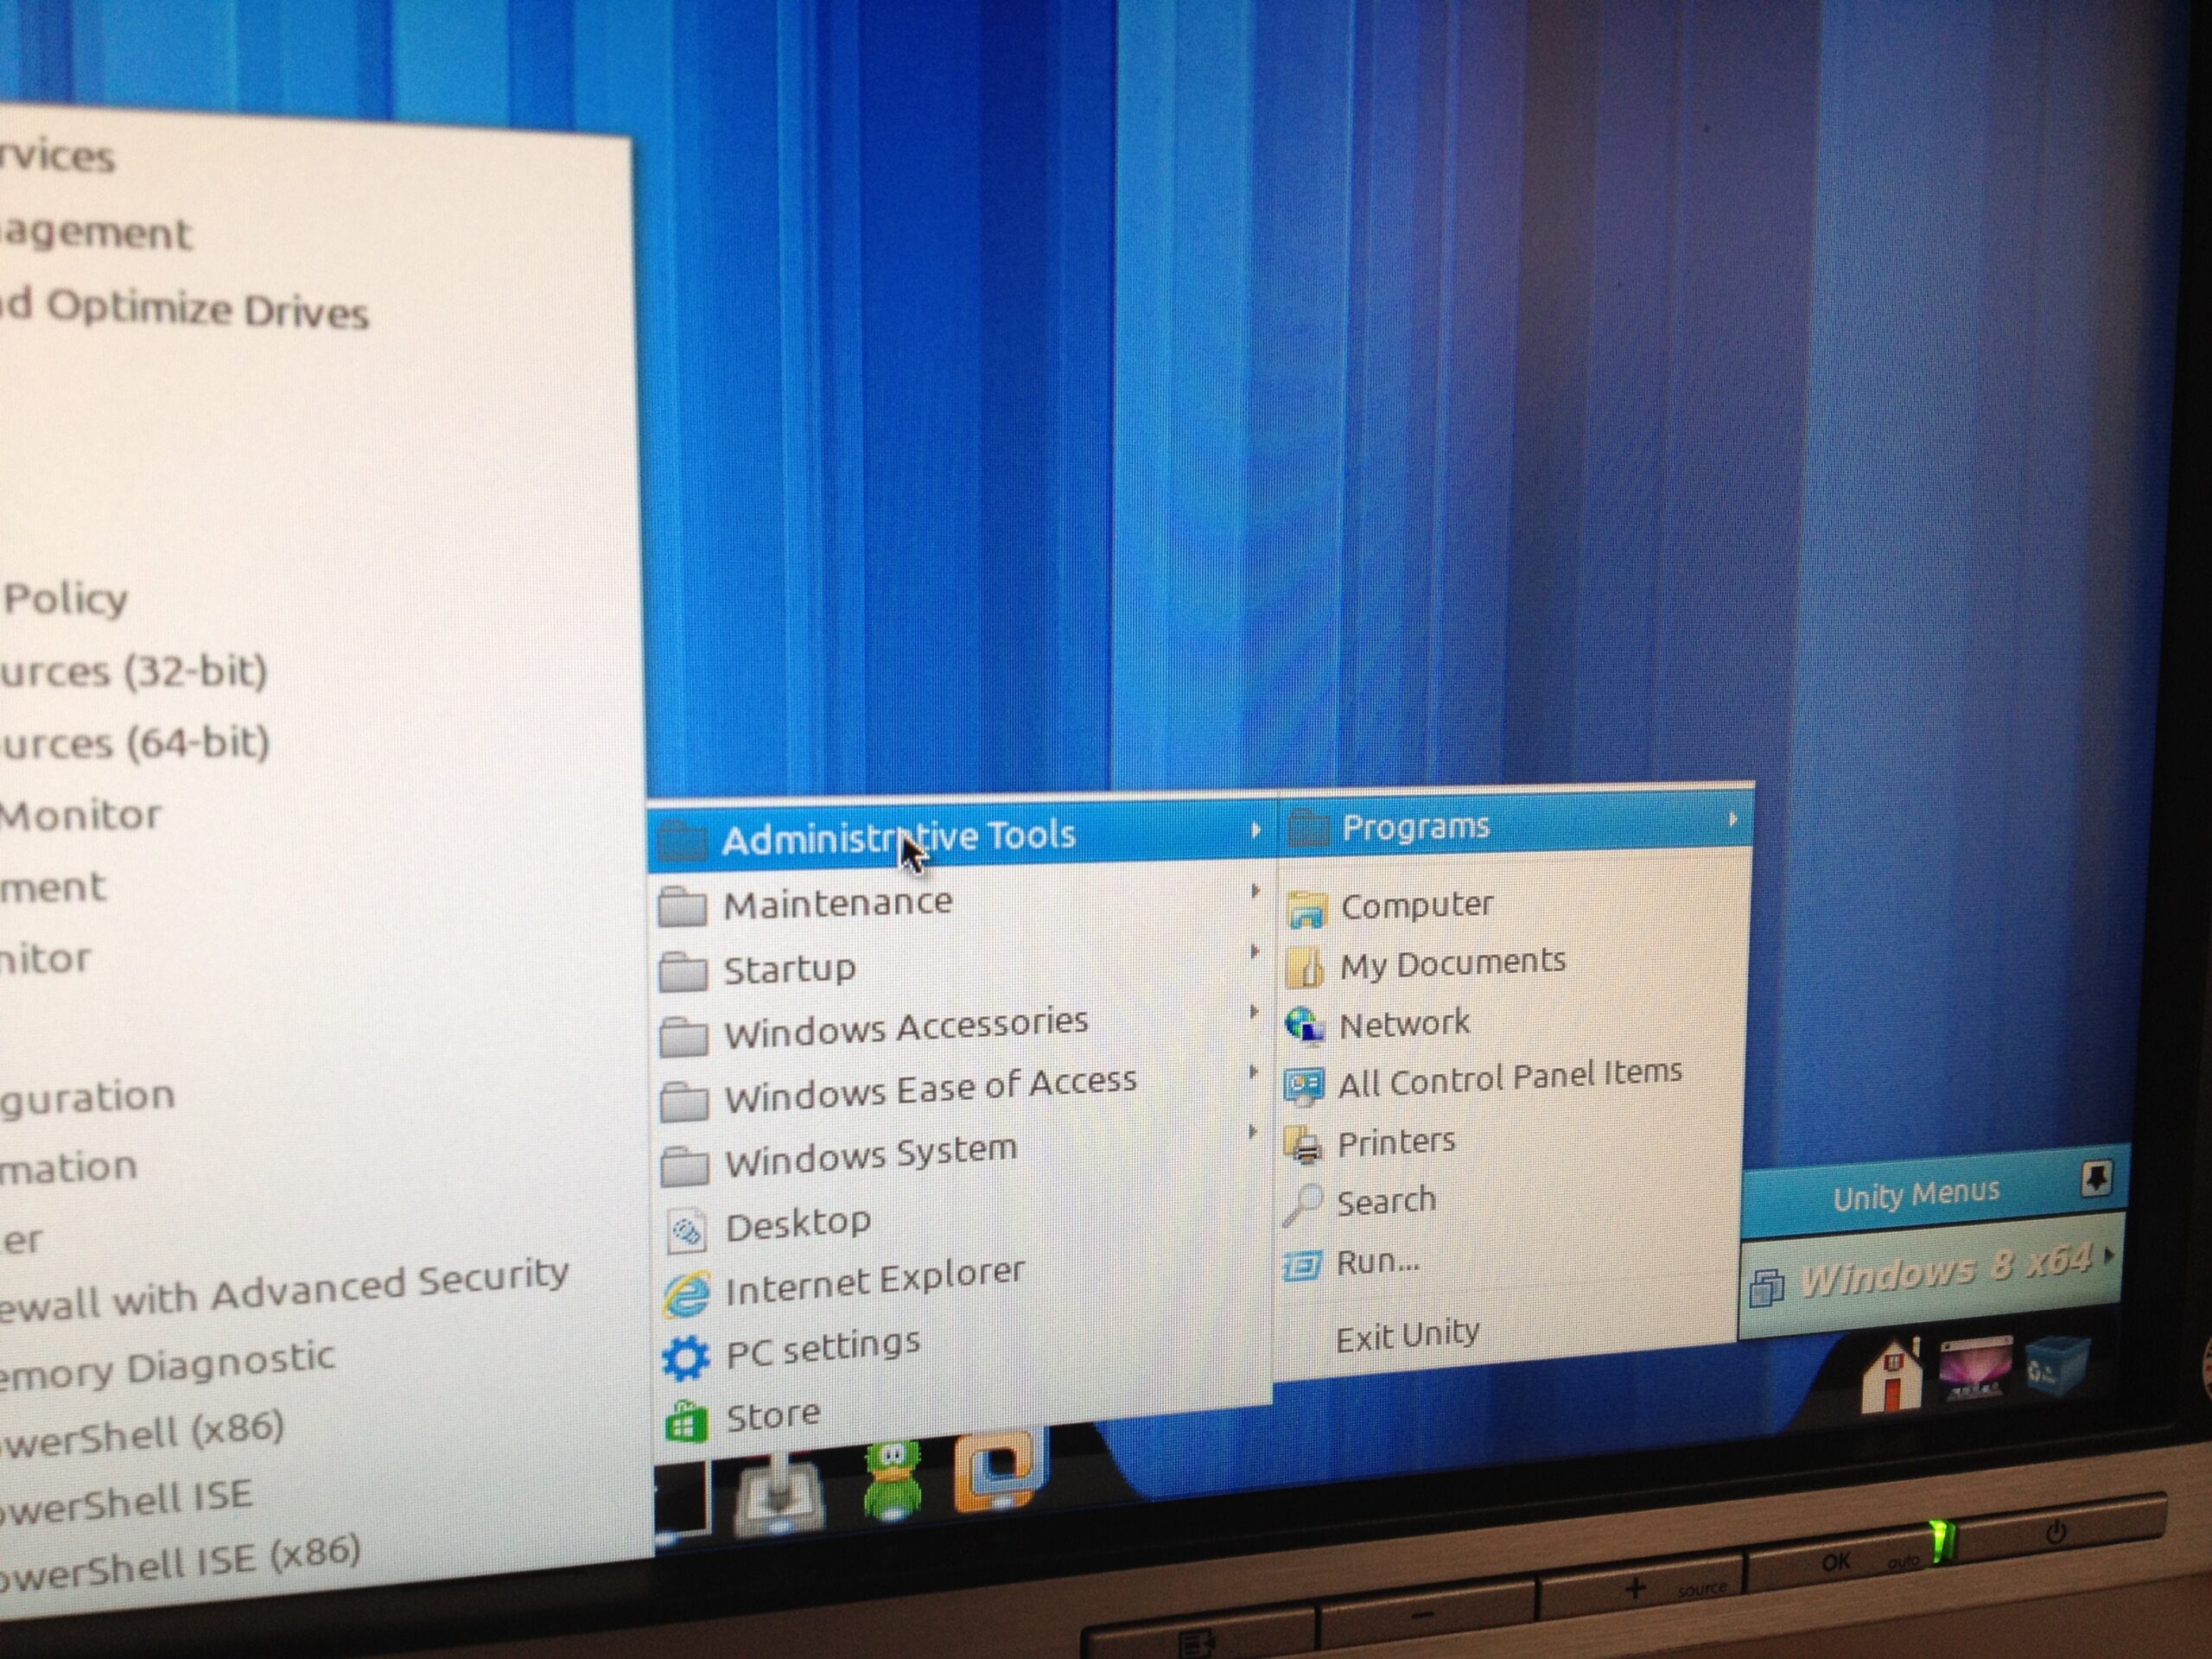This screenshot has height=1659, width=2212.
Task: Select My Documents in the menu
Action: click(1513, 963)
